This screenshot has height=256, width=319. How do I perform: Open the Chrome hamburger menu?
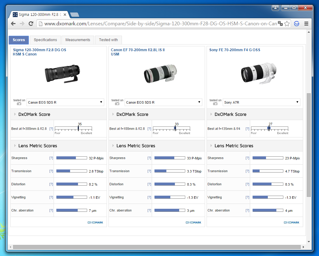click(x=306, y=23)
